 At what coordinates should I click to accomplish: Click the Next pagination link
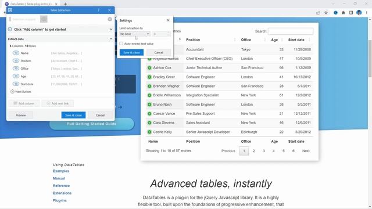click(x=306, y=151)
